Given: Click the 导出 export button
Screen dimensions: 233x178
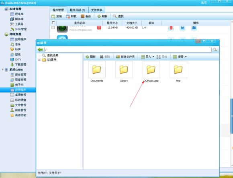Looking at the screenshot, I should coord(162,57).
